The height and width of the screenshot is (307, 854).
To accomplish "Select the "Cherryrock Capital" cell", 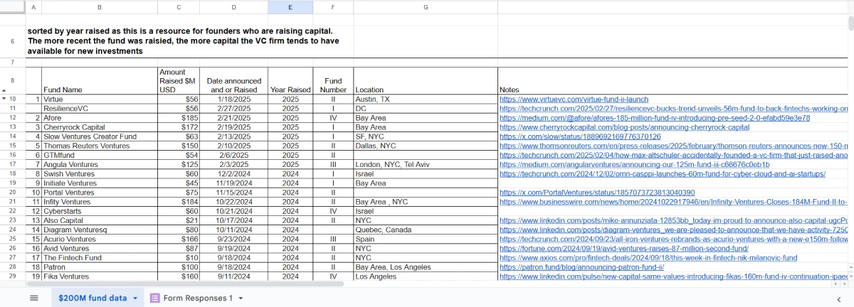I will point(99,127).
